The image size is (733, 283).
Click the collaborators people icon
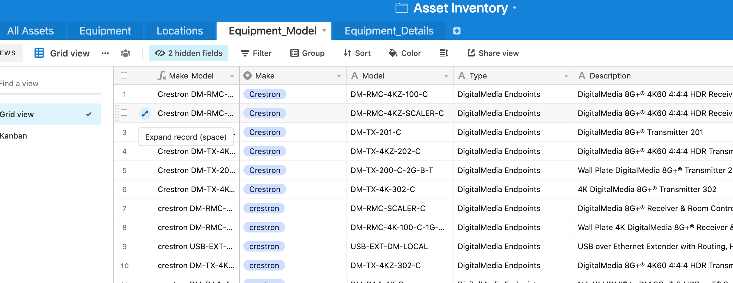(x=126, y=53)
